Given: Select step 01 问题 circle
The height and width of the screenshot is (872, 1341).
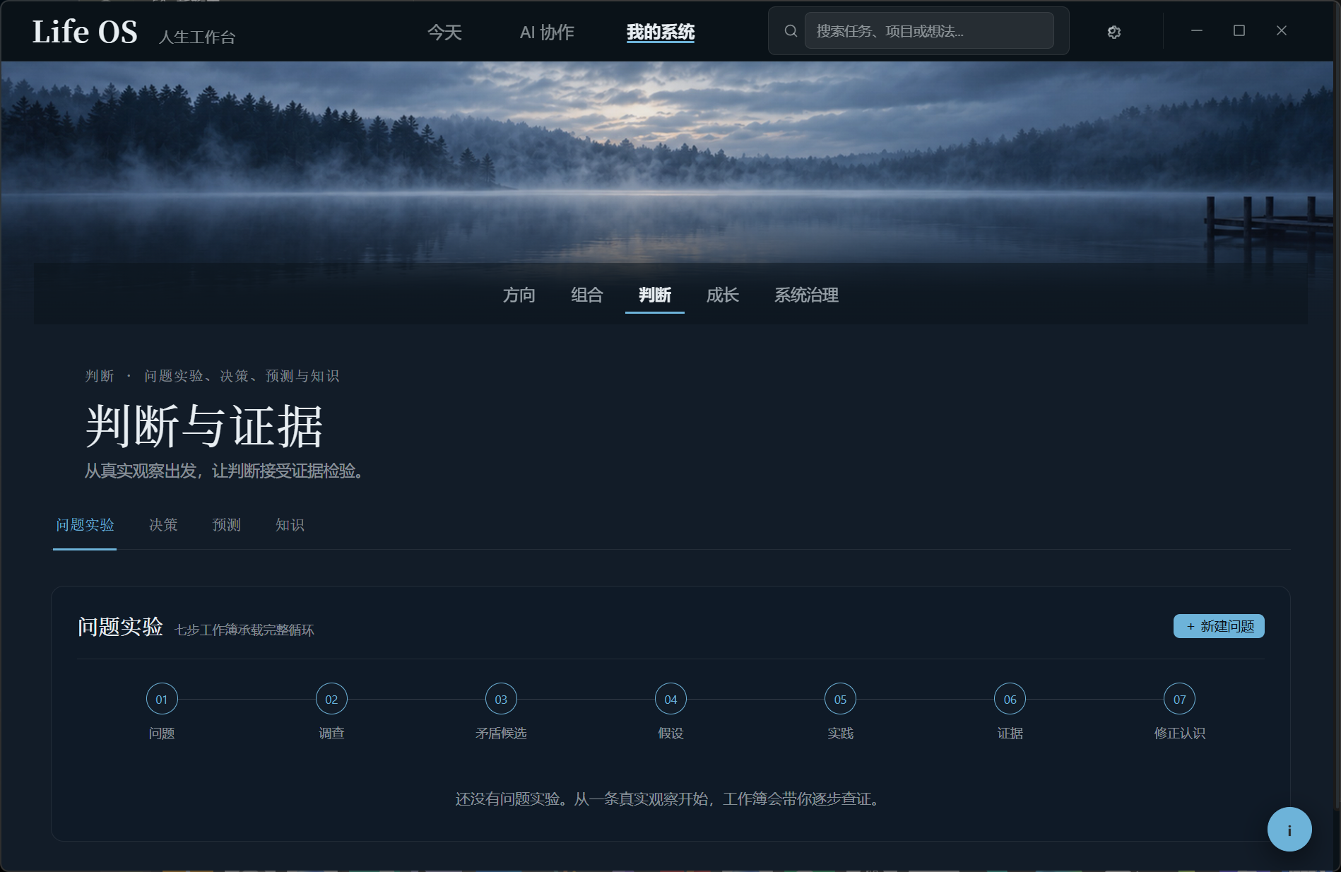Looking at the screenshot, I should pyautogui.click(x=162, y=700).
